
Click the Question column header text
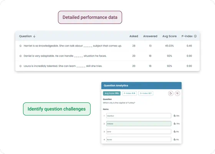[x=25, y=36]
